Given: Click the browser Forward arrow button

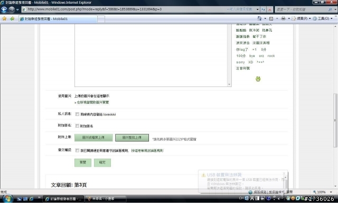Looking at the screenshot, I should [12, 9].
